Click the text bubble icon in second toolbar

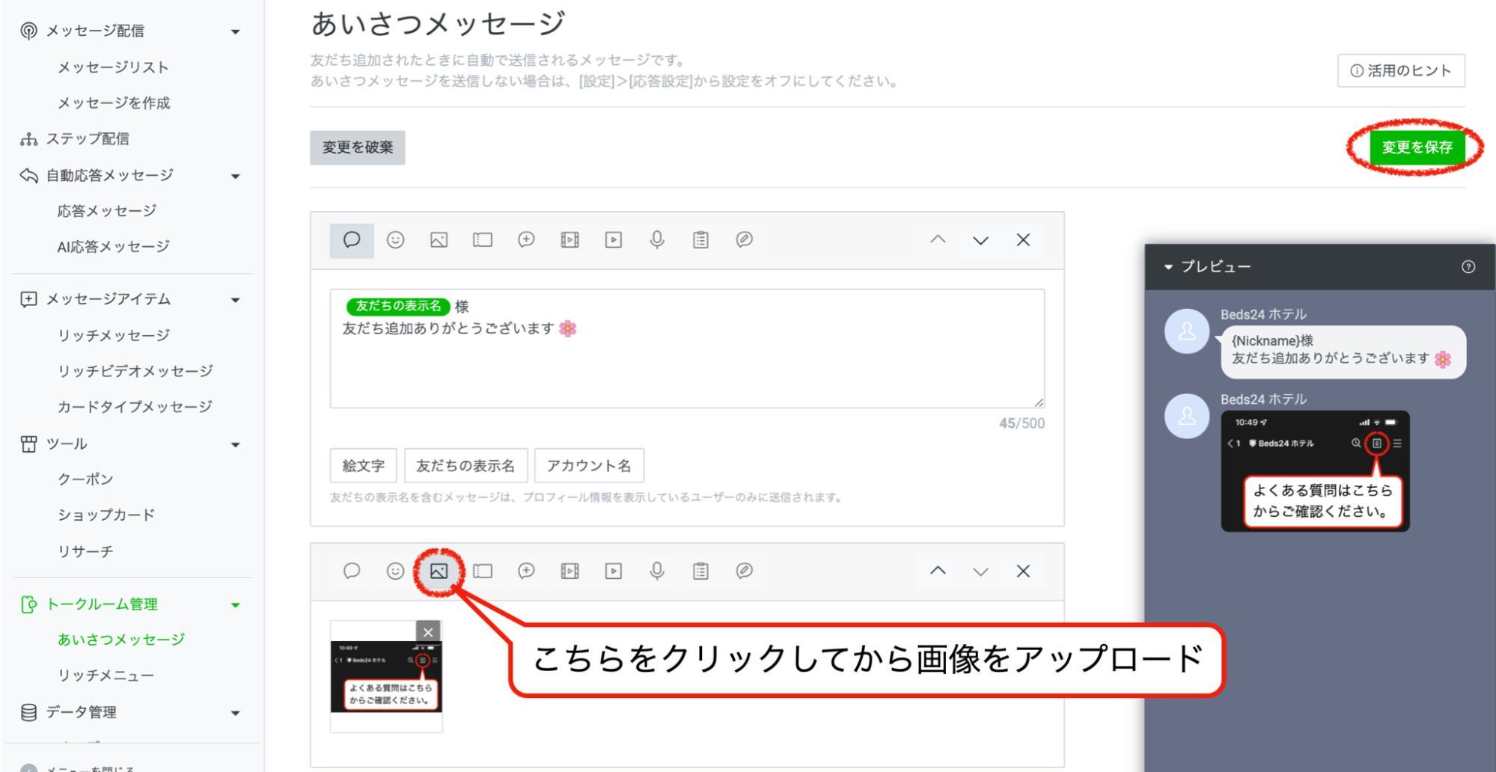click(352, 572)
